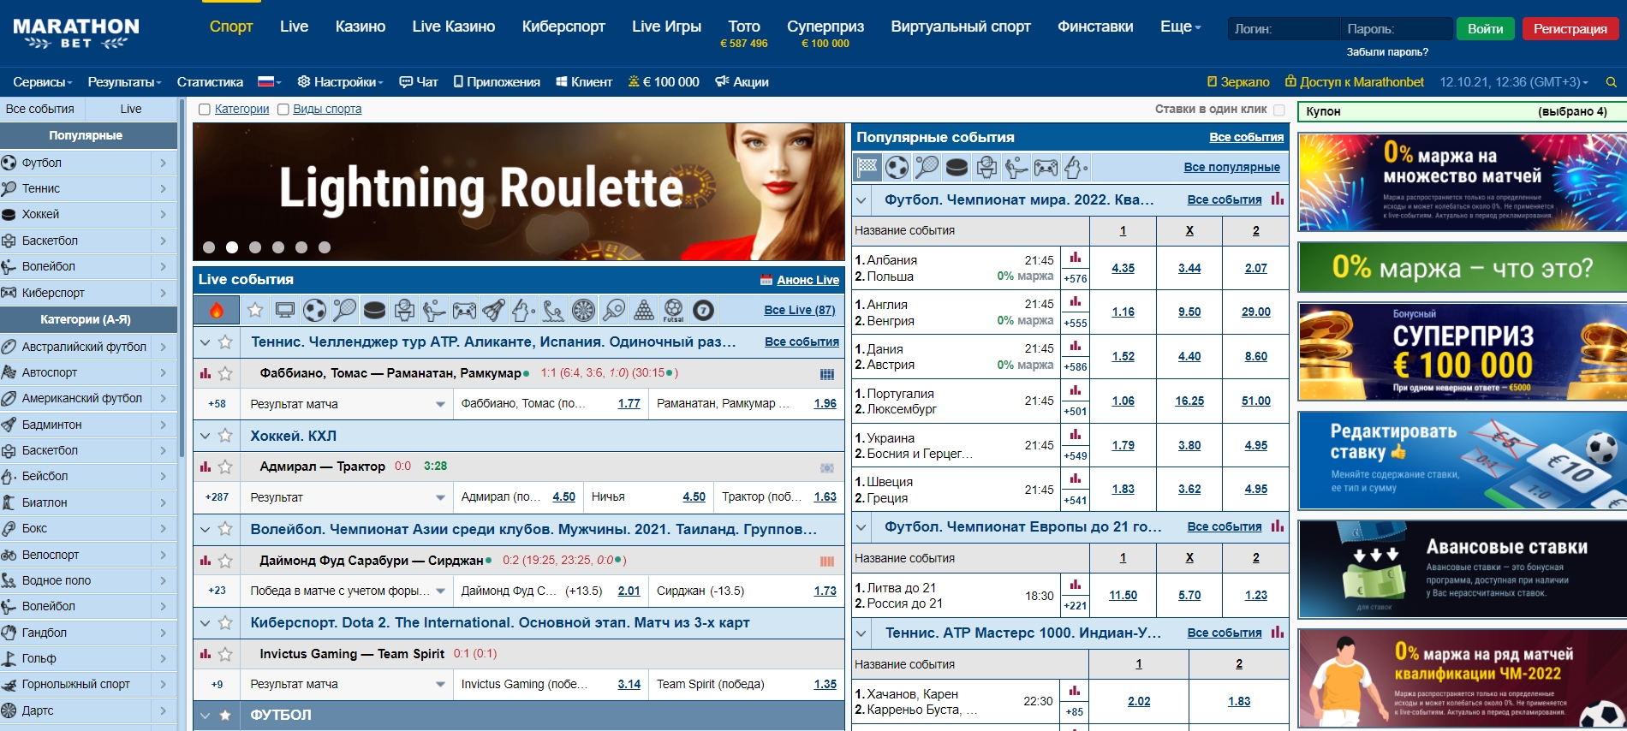Filter Live events by basketball hoop icon
Screen dimensions: 1627x731
[404, 310]
